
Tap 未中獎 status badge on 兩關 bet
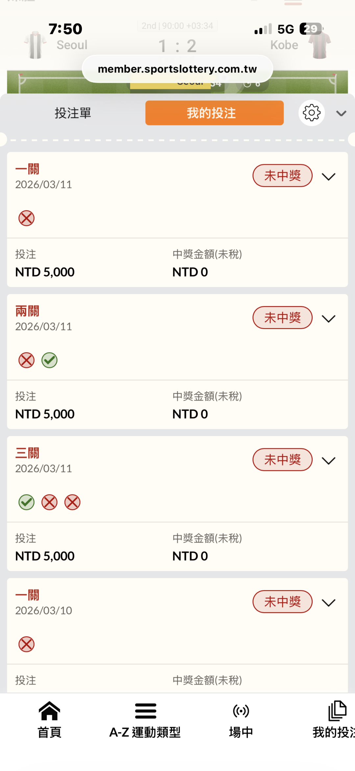tap(282, 318)
